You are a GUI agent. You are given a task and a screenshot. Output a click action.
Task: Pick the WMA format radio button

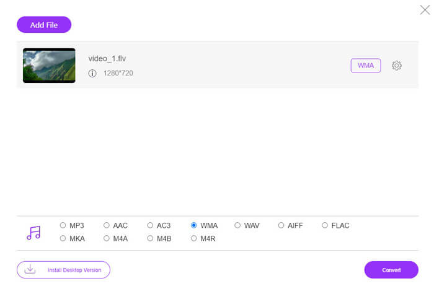click(194, 225)
